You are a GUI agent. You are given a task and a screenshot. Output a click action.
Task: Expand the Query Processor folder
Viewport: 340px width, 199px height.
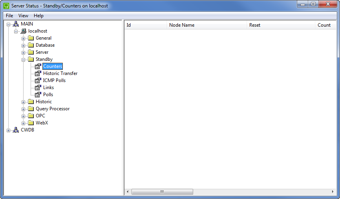coord(24,109)
